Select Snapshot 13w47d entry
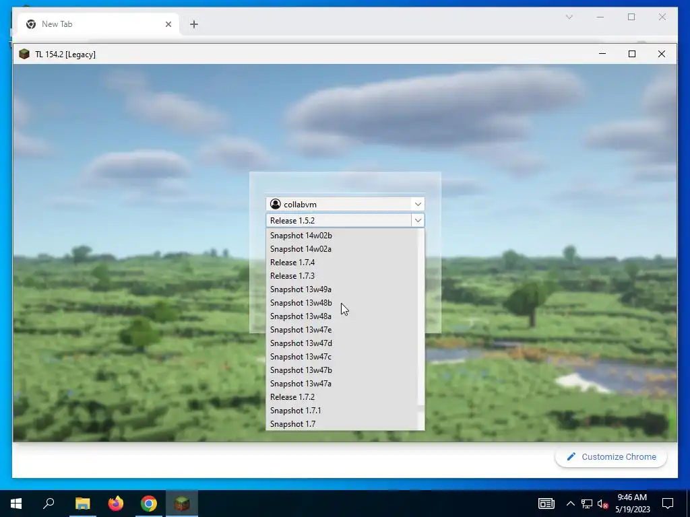Screen dimensions: 690x517 (342, 343)
